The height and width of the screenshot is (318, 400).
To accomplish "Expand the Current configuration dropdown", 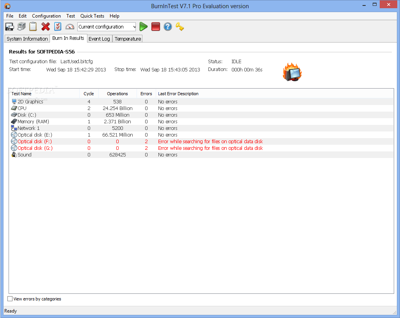I will click(134, 27).
